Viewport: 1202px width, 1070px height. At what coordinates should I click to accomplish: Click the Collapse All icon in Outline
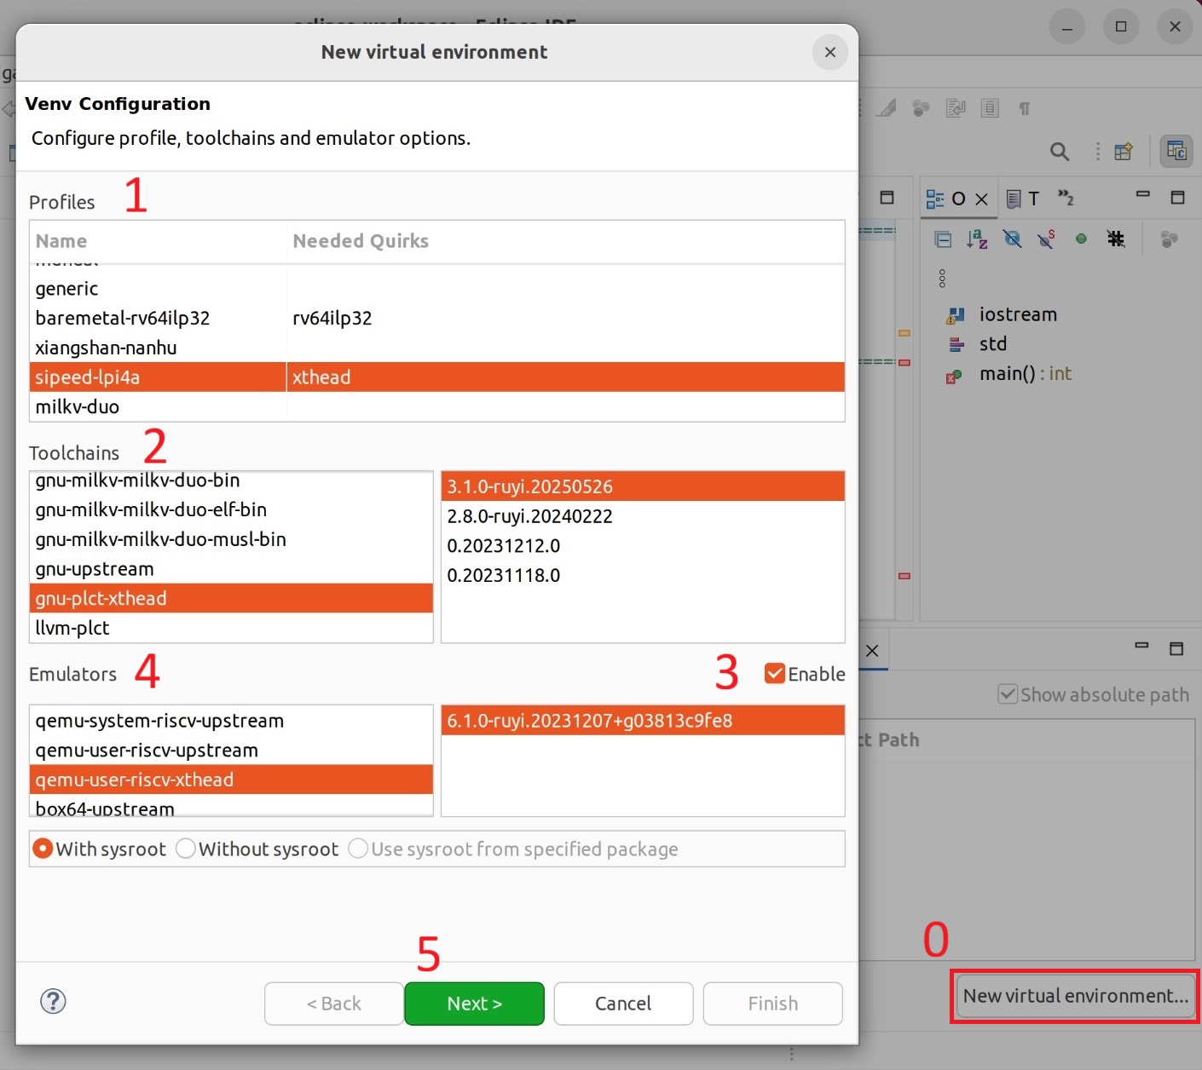click(943, 239)
